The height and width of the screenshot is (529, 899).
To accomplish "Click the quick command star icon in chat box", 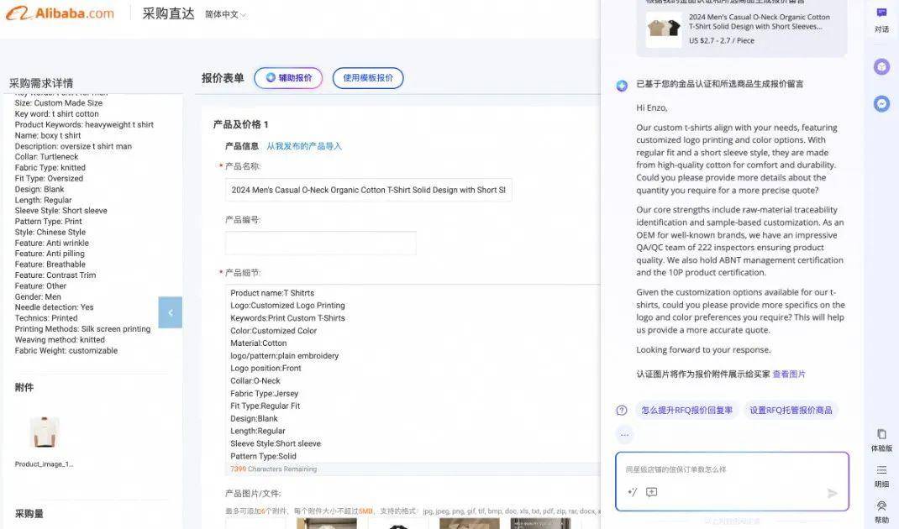I will (633, 492).
